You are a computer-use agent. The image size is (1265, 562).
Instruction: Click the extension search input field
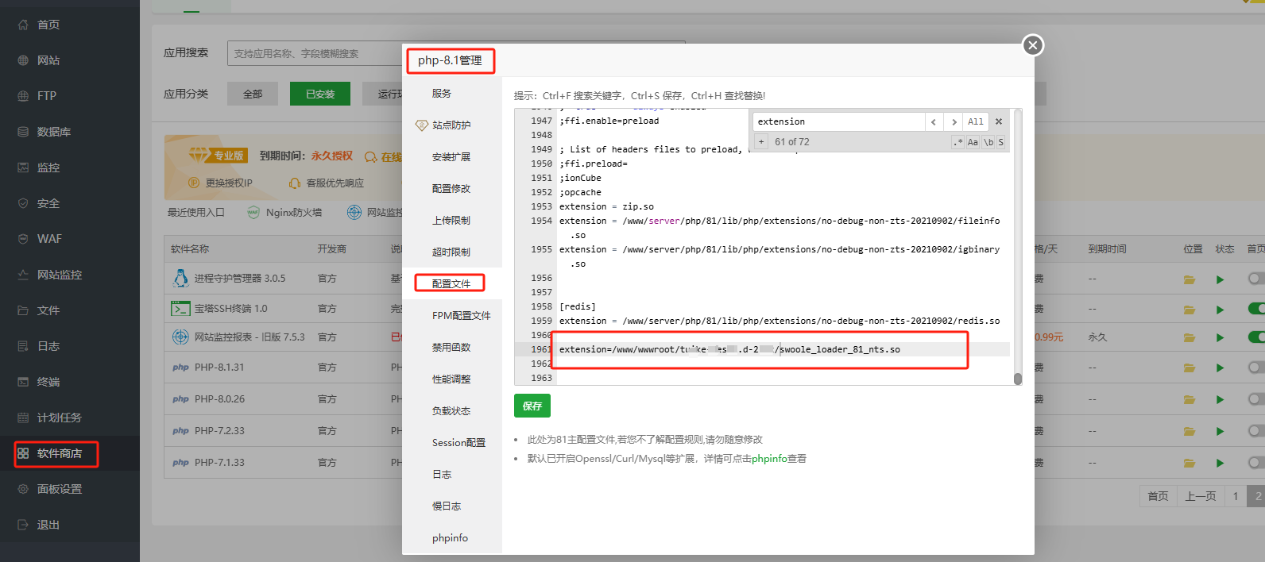(838, 121)
